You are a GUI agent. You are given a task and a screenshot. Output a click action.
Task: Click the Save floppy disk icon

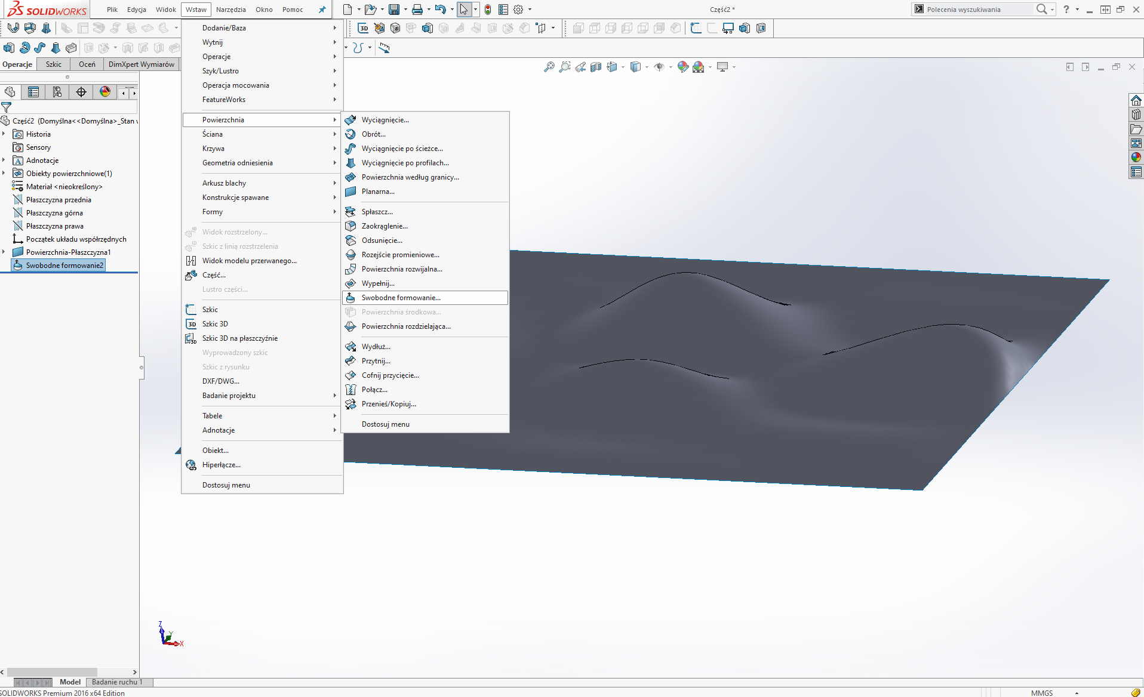pos(393,10)
